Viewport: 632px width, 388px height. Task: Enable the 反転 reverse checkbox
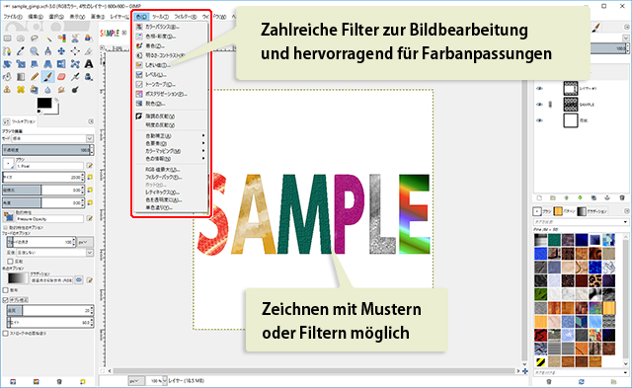tap(11, 262)
